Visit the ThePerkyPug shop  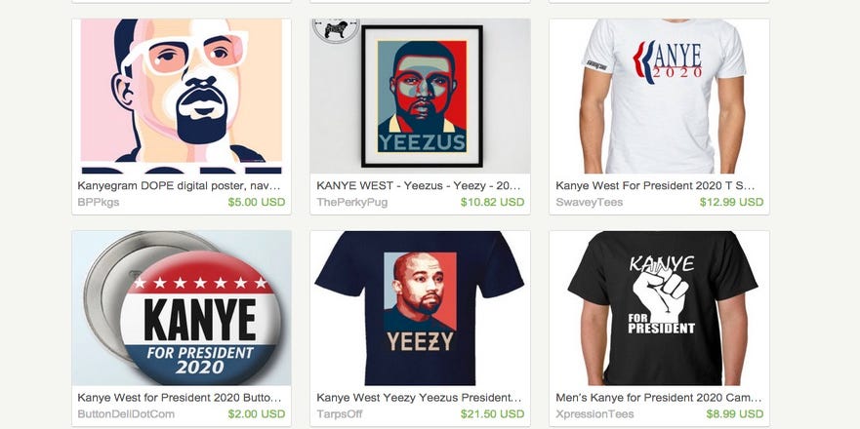click(352, 202)
